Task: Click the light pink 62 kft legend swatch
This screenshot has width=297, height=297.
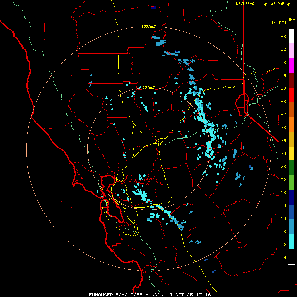Action: point(291,50)
